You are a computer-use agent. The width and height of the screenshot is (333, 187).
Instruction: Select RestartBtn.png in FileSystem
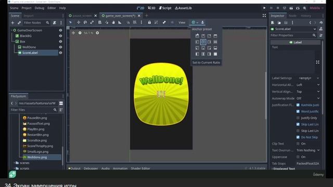tap(38, 135)
